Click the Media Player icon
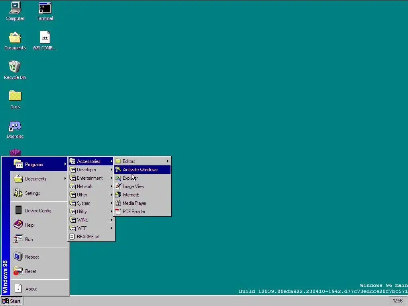 118,203
